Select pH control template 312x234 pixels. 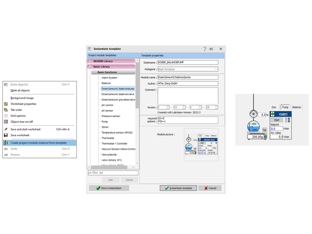107,105
